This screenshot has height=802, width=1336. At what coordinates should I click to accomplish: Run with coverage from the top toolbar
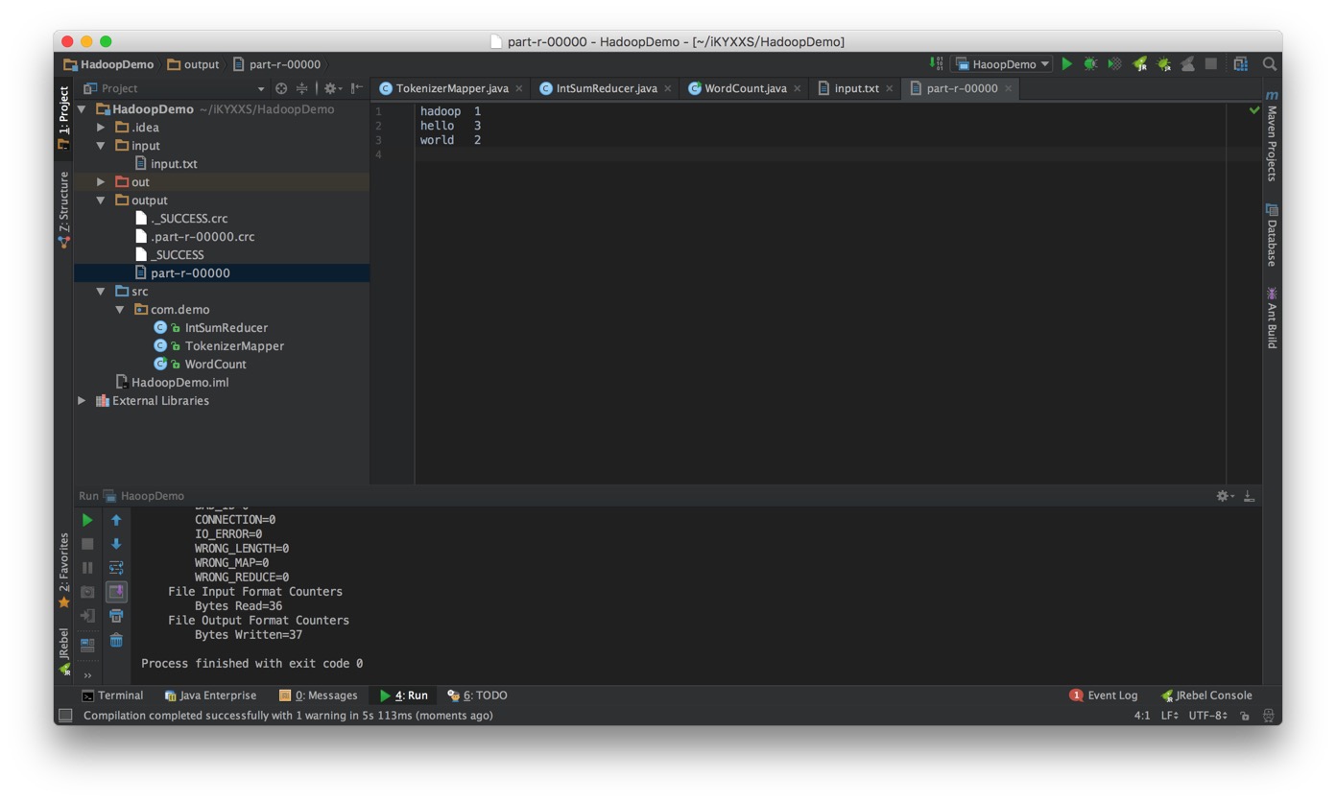click(x=1114, y=64)
